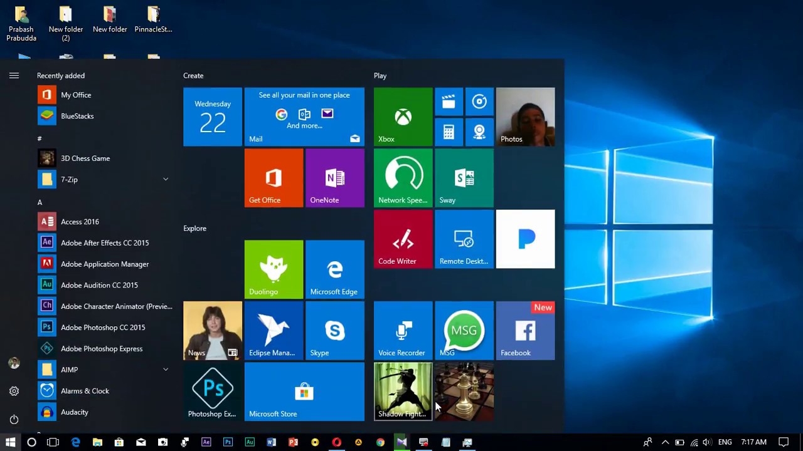Open the user account picture
Screen dimensions: 803x451
click(14, 363)
